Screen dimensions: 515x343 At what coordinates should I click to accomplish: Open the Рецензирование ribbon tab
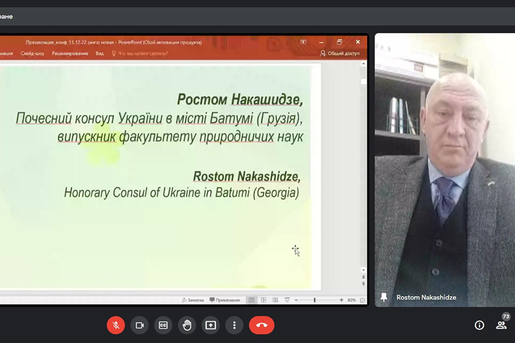70,53
